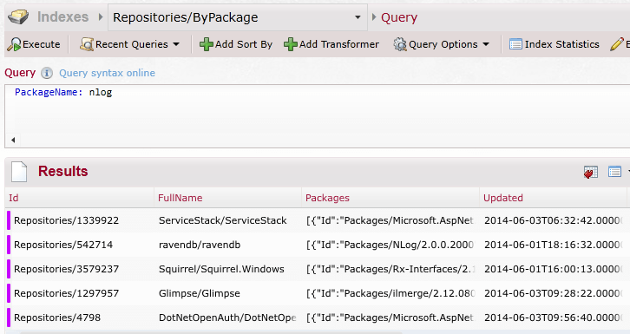This screenshot has width=630, height=334.
Task: Click Updated 2014-06-03T09:28:22 cell
Action: [x=554, y=293]
